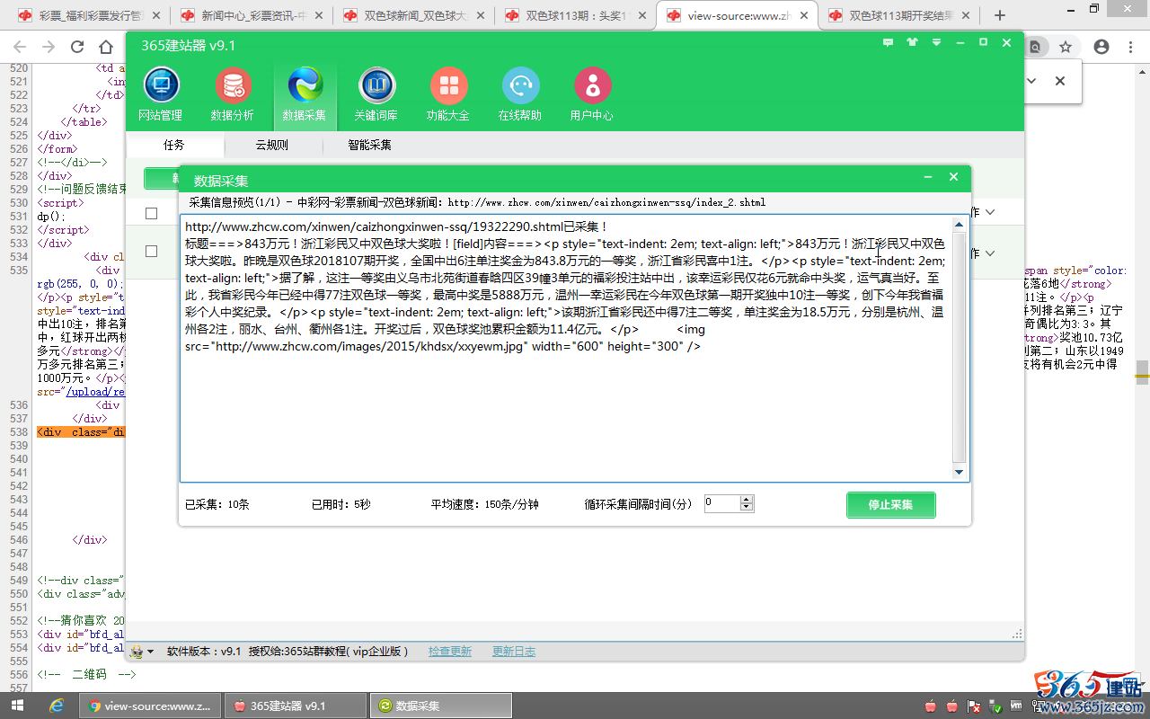Click the 授权给:365站群教程( vip企业版 ) status text
1150x719 pixels.
329,652
